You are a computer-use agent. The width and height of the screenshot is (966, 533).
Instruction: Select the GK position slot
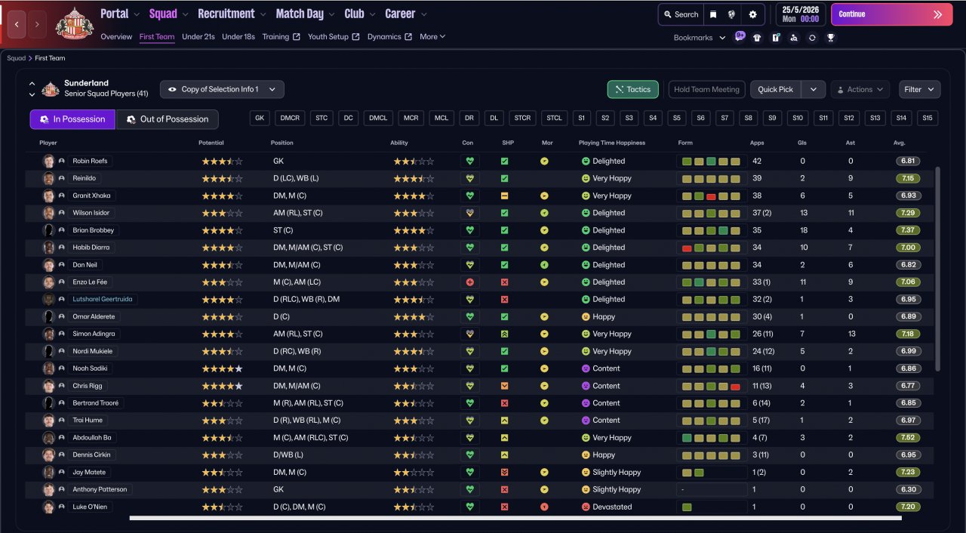point(260,119)
